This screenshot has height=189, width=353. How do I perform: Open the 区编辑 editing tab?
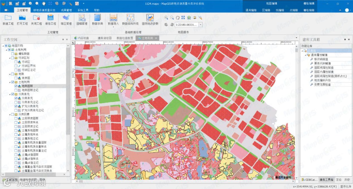click(x=266, y=10)
